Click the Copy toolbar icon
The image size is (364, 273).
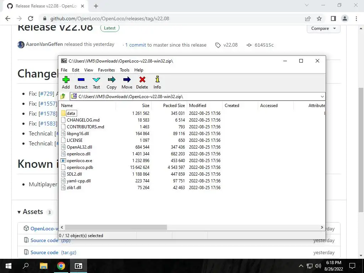(111, 80)
